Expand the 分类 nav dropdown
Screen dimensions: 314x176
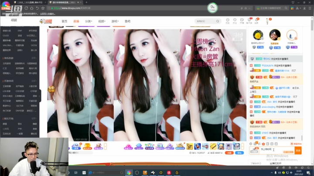point(89,21)
